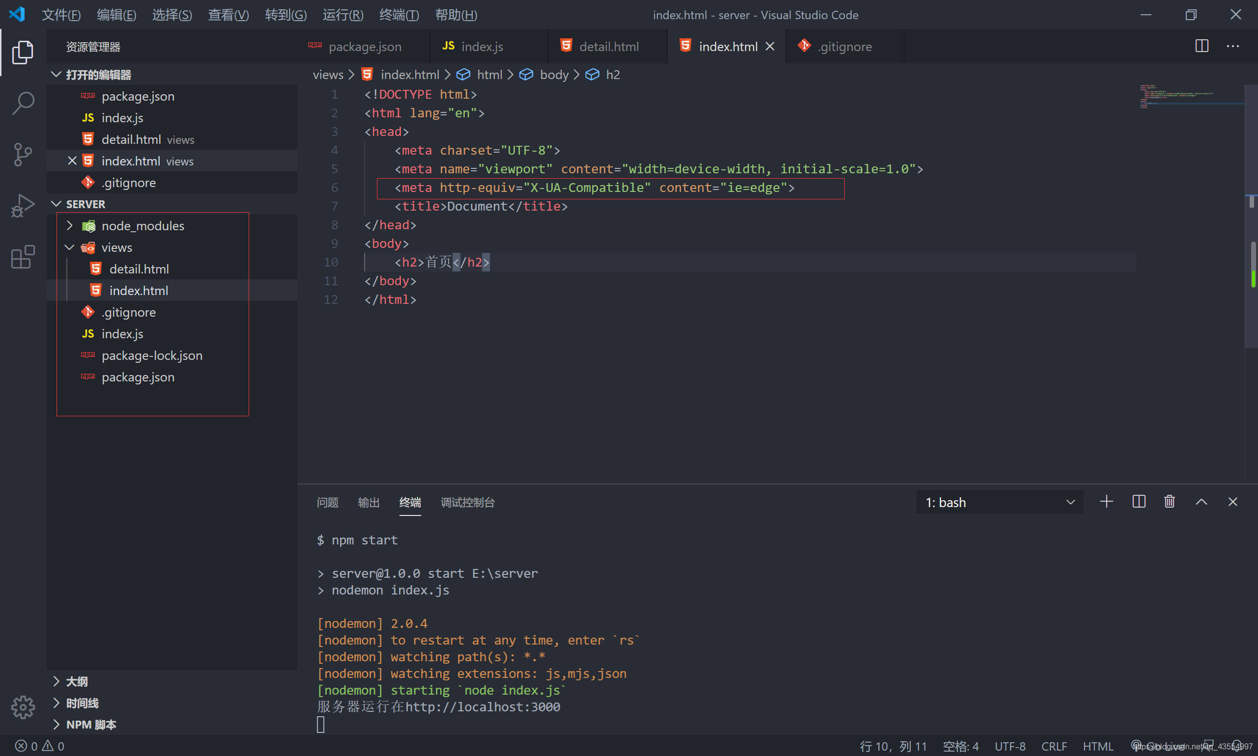Image resolution: width=1258 pixels, height=756 pixels.
Task: Expand the NPM 脚本 section
Action: click(172, 725)
